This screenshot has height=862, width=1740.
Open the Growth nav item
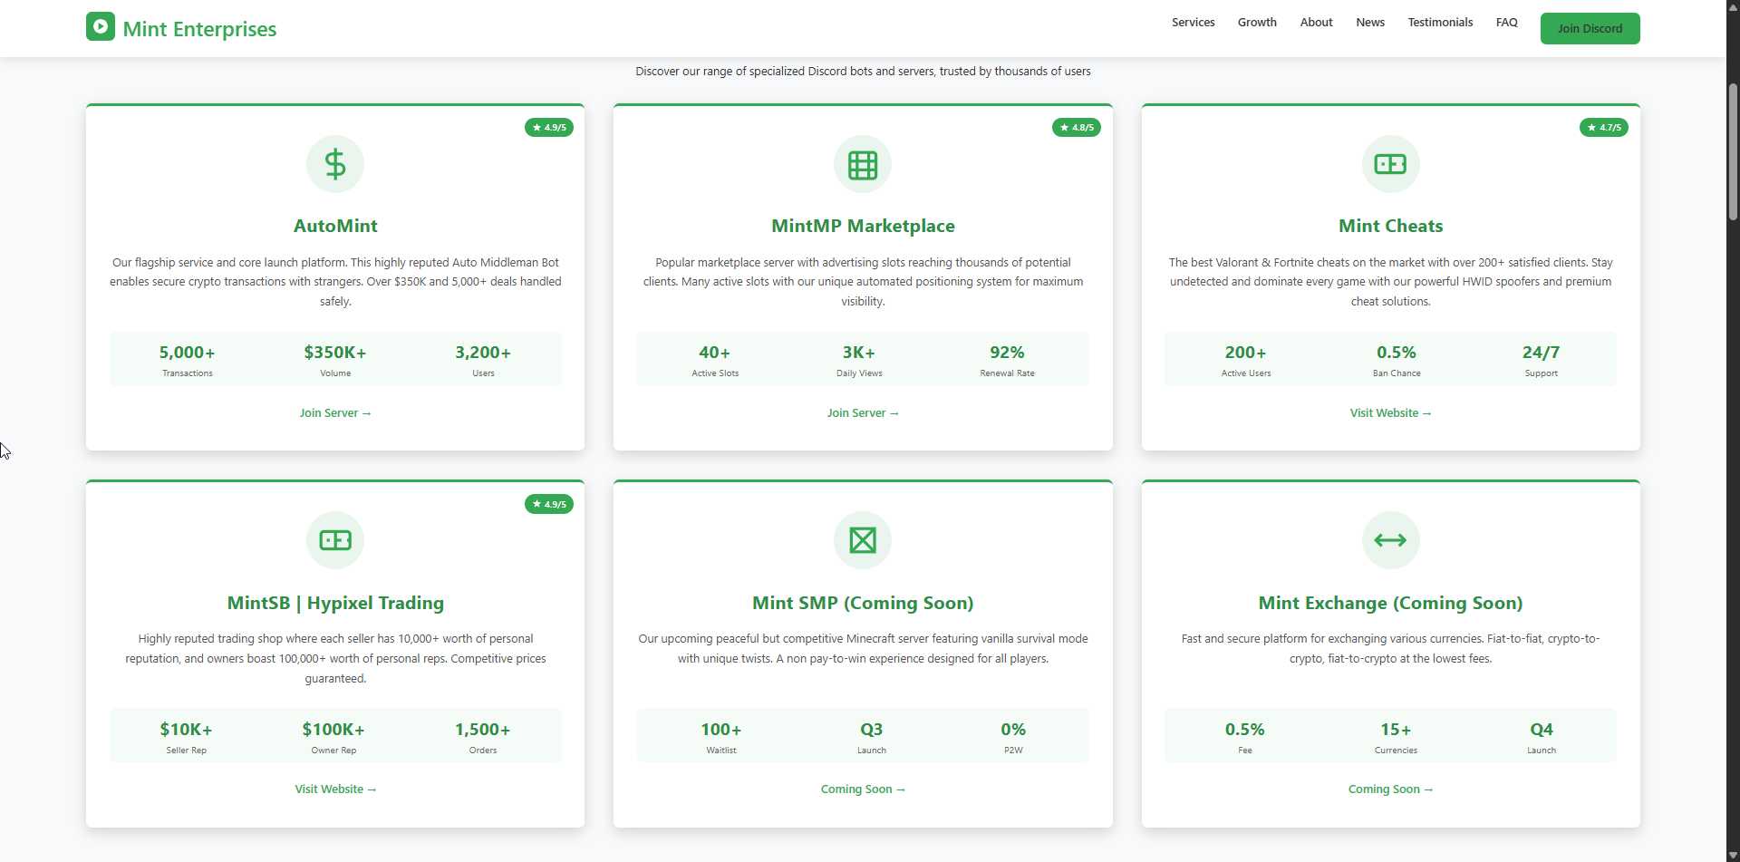click(1257, 23)
